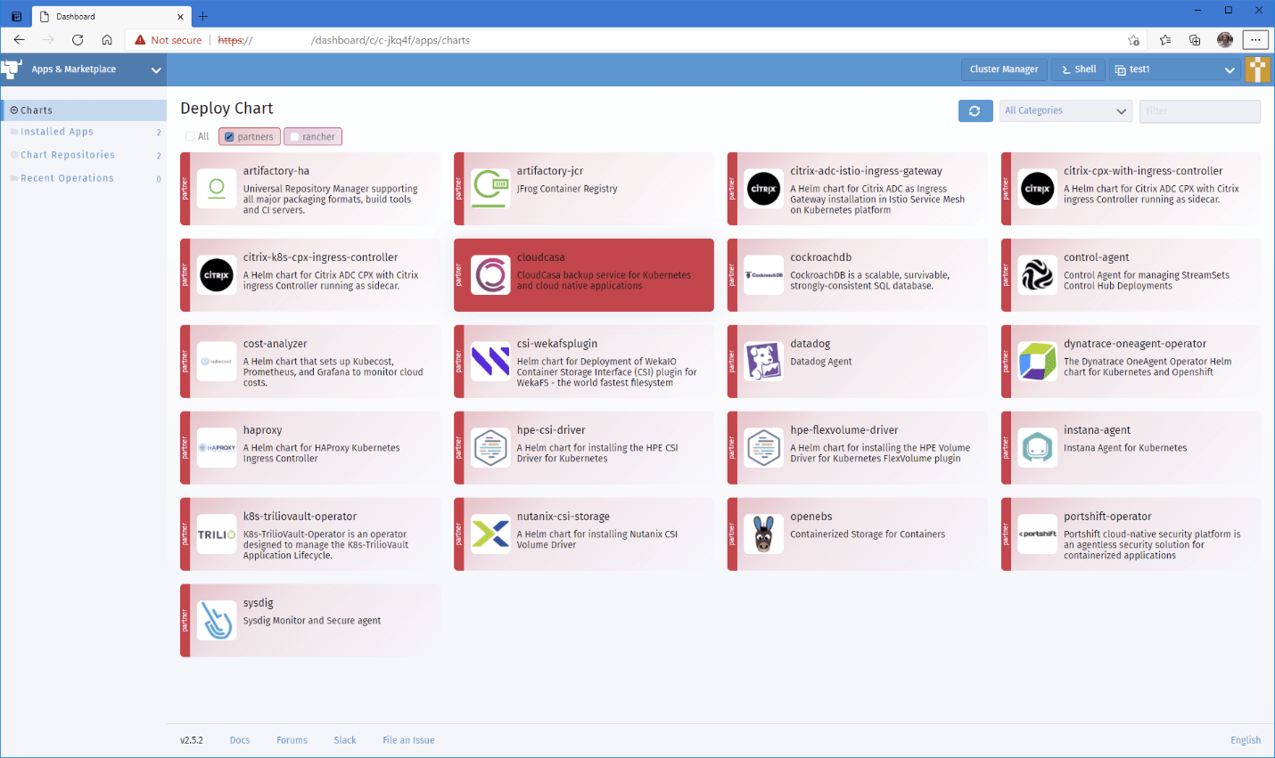This screenshot has width=1275, height=758.
Task: Click the cockroachdb logo
Action: click(x=764, y=274)
